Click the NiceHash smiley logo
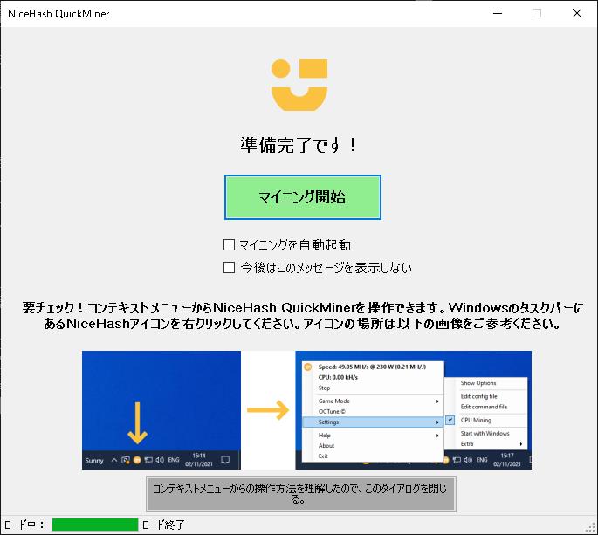This screenshot has height=535, width=598. pos(299,85)
